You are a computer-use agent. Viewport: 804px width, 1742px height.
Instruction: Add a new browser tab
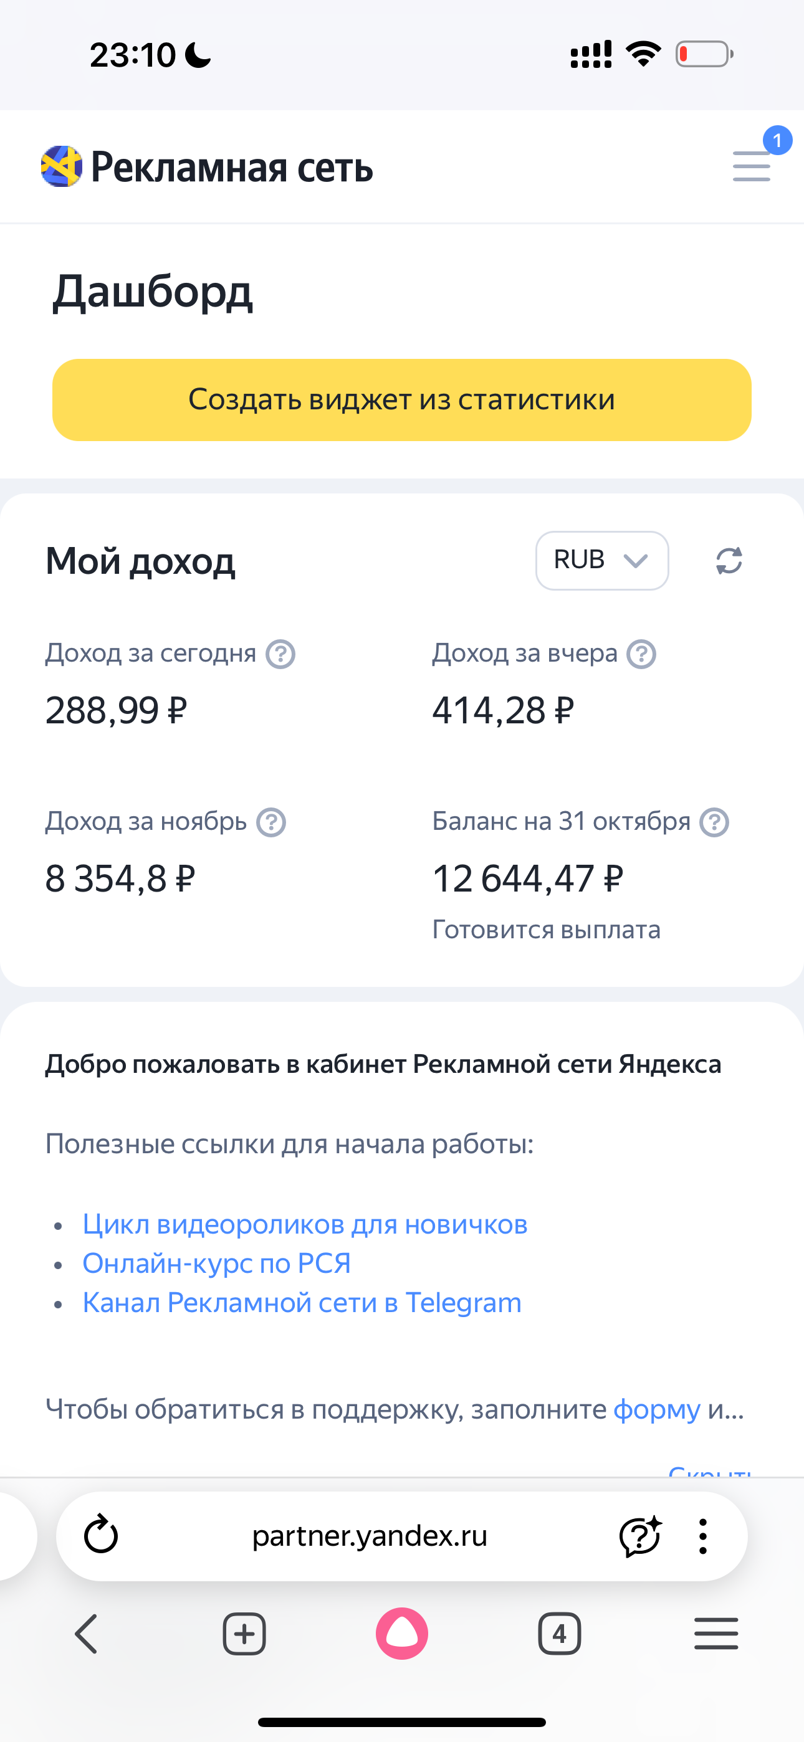(x=244, y=1634)
